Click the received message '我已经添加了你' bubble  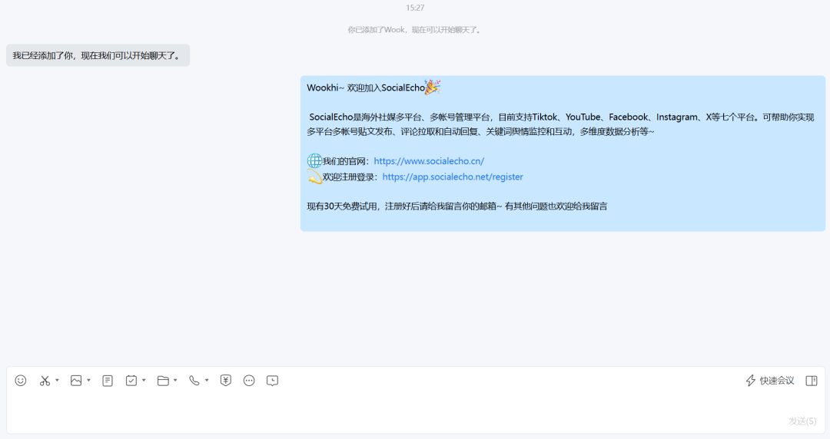pyautogui.click(x=98, y=55)
